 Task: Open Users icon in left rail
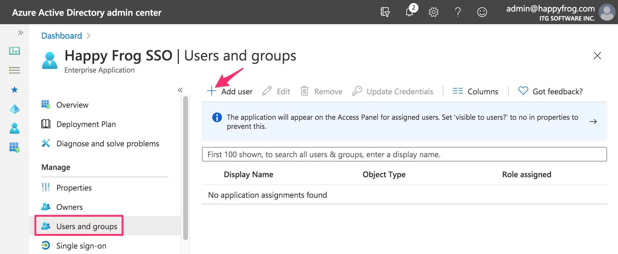click(x=15, y=128)
